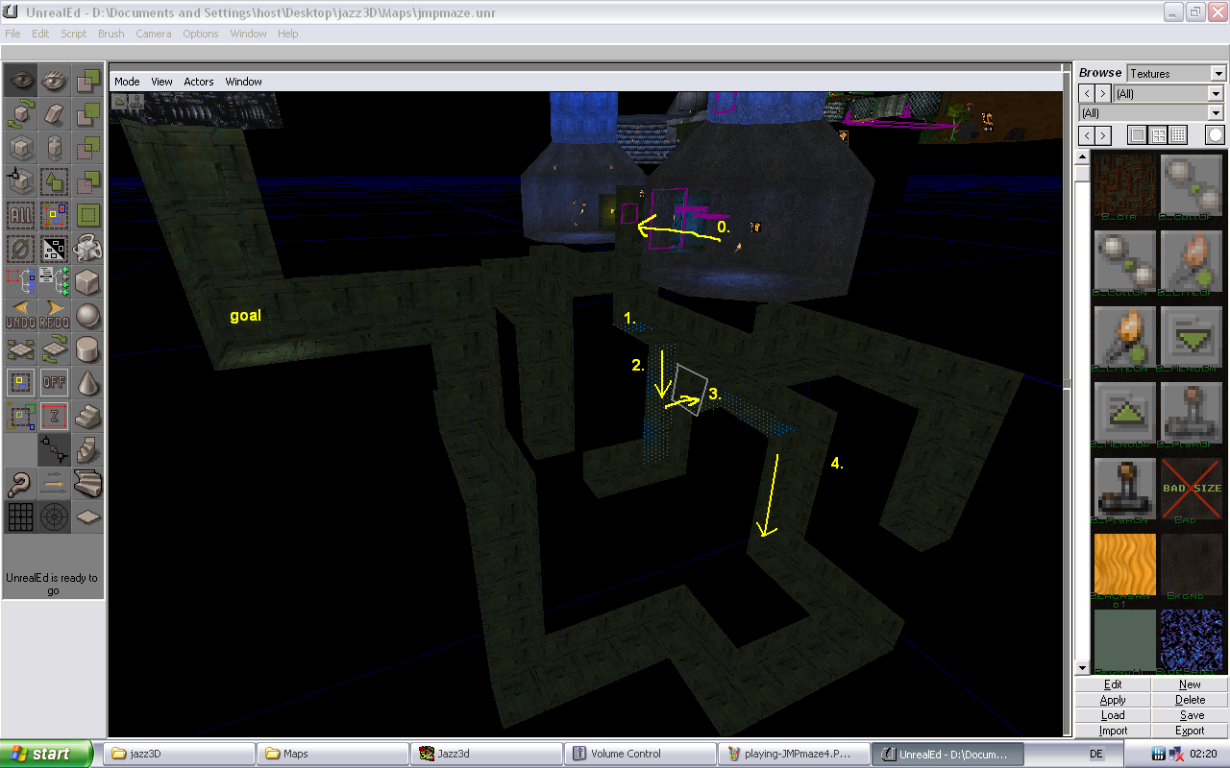The height and width of the screenshot is (768, 1230).
Task: Build a cylinder brush from the toolbox
Action: click(87, 350)
